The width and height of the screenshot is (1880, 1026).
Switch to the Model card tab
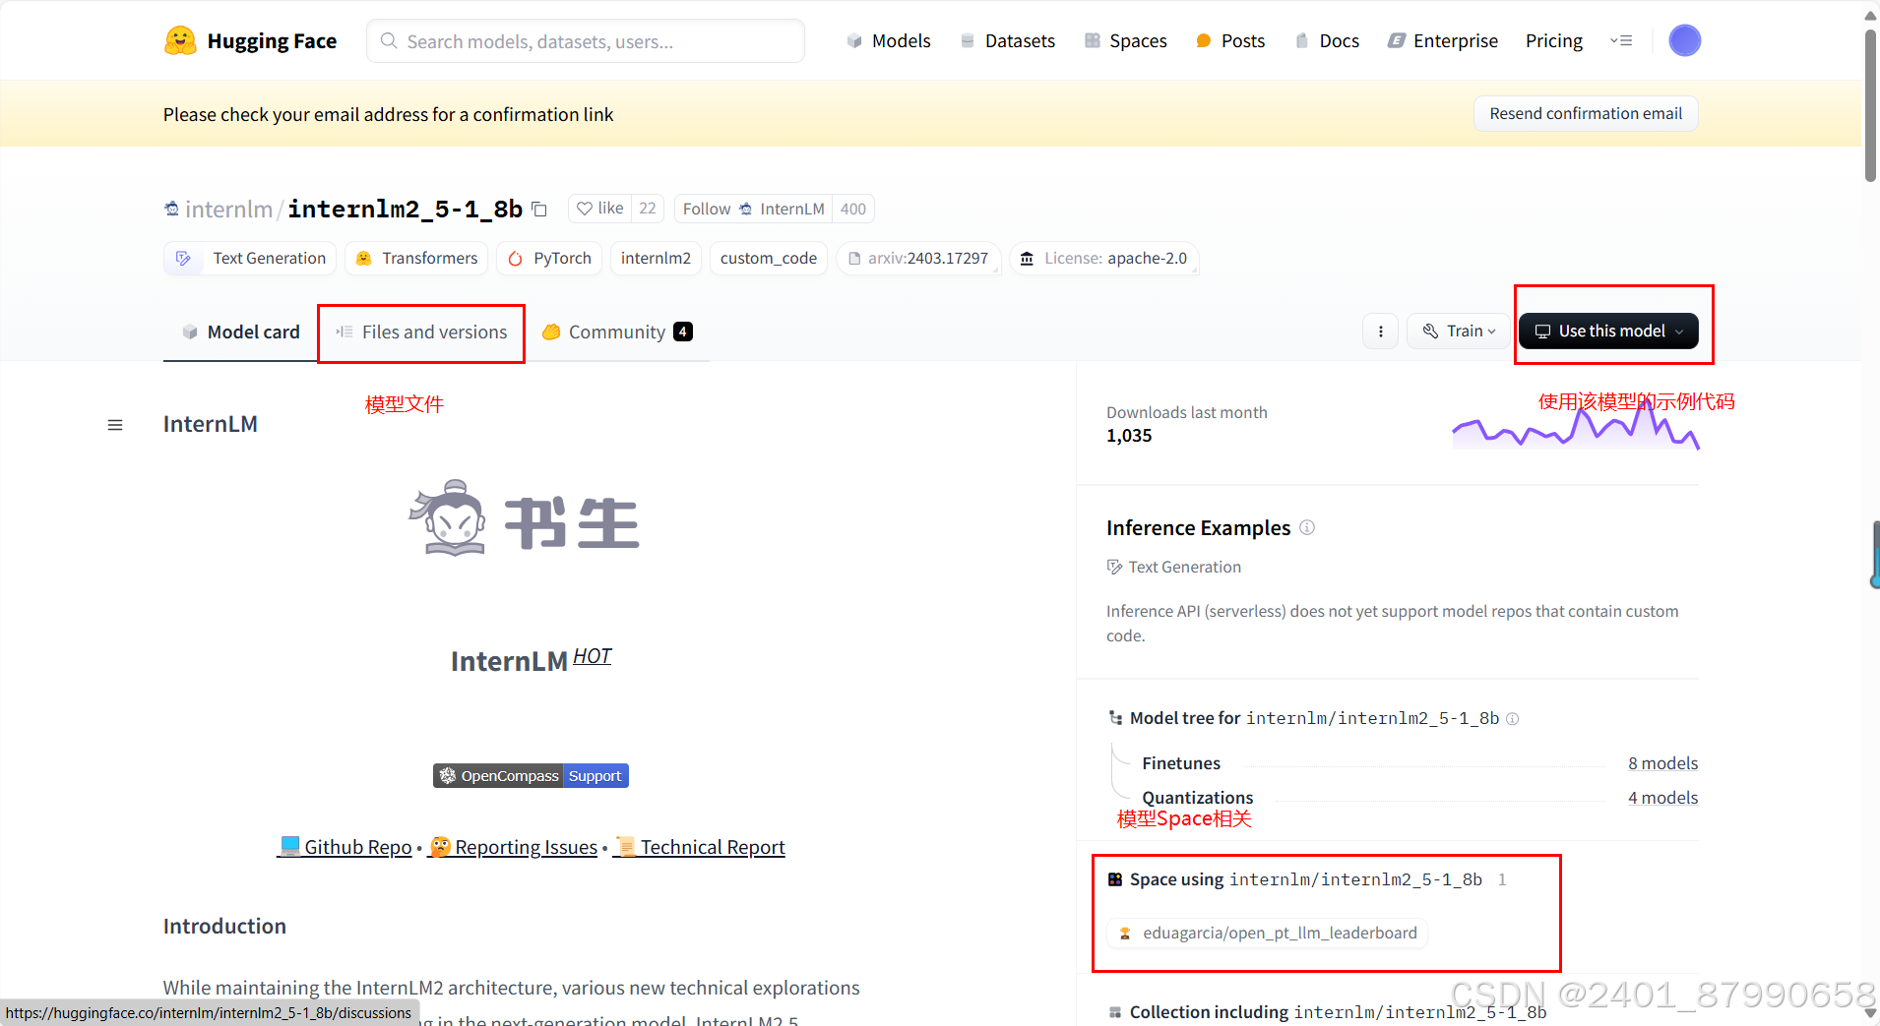click(241, 332)
